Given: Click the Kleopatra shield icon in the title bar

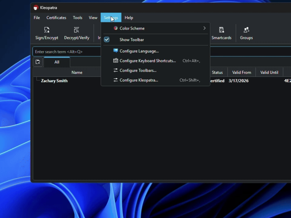Looking at the screenshot, I should point(36,8).
